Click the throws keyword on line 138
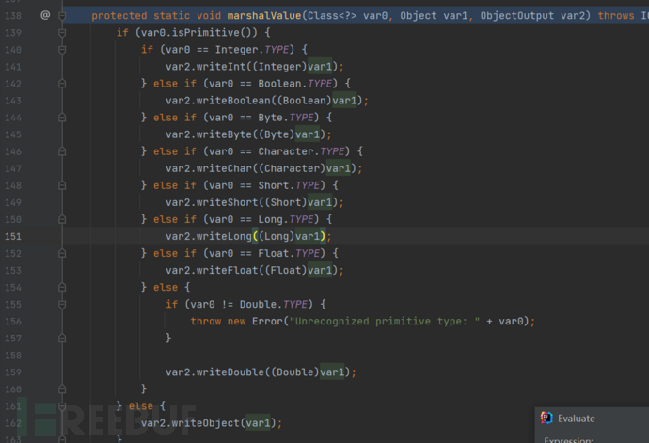 [x=616, y=16]
